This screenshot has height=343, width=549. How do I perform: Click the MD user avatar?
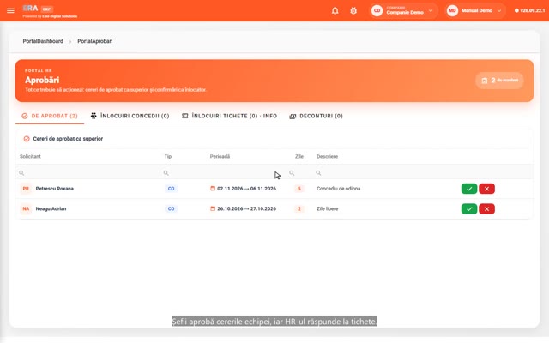[452, 11]
